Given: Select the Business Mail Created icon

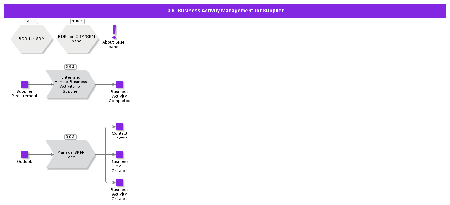Looking at the screenshot, I should point(120,154).
